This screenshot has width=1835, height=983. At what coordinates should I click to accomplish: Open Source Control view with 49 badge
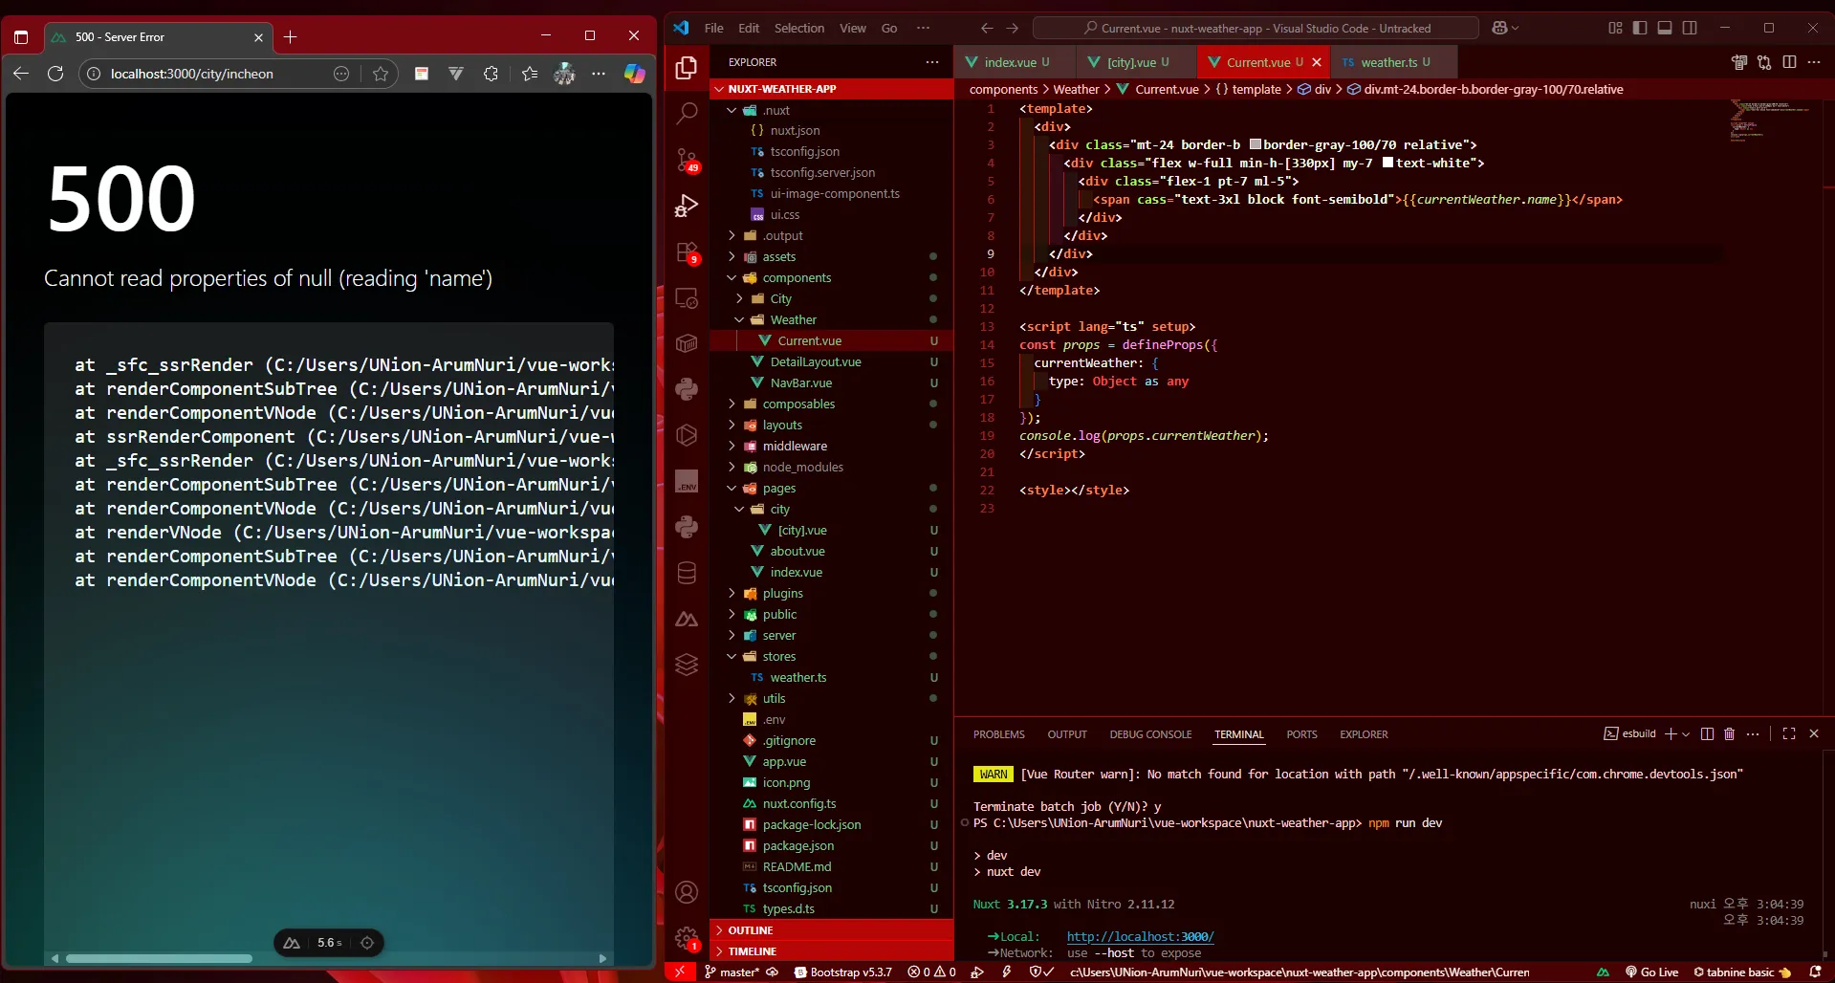coord(687,160)
